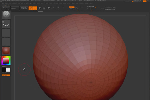Select the white main color swatch
Viewport: 150px width, 100px height.
(8, 70)
